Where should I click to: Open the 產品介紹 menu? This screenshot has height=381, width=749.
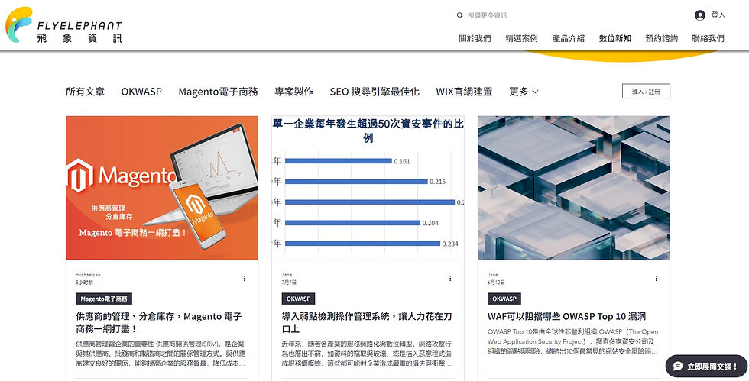coord(568,38)
